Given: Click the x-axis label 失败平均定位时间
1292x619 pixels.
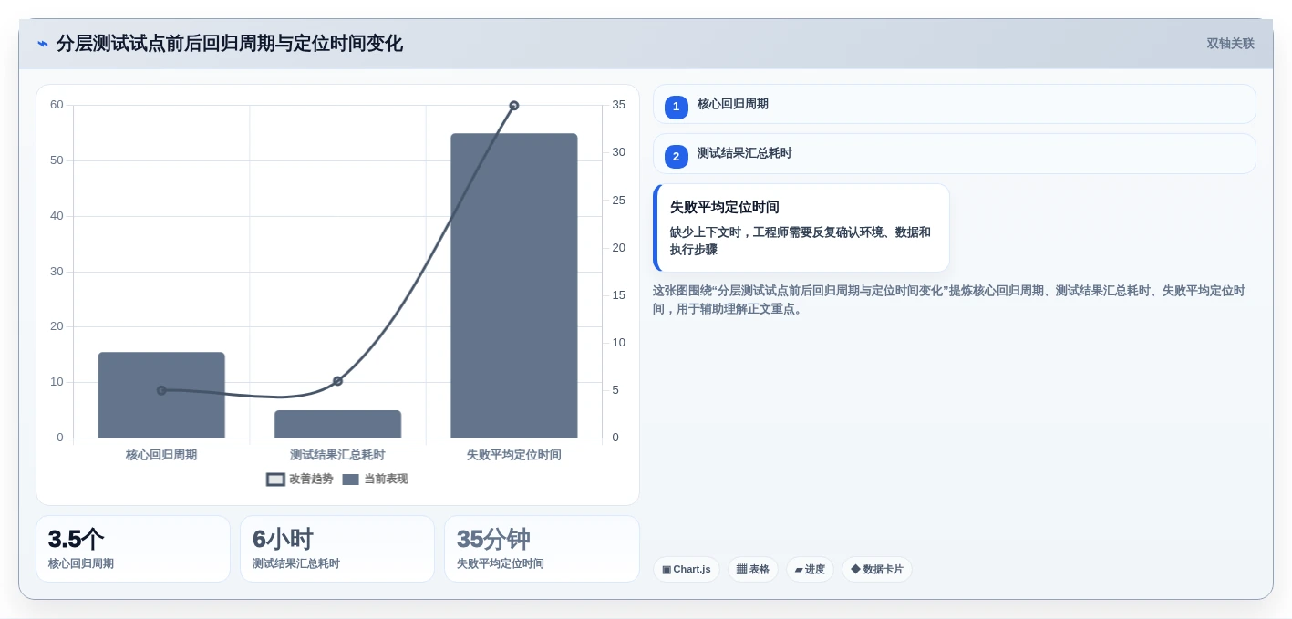Looking at the screenshot, I should tap(513, 455).
